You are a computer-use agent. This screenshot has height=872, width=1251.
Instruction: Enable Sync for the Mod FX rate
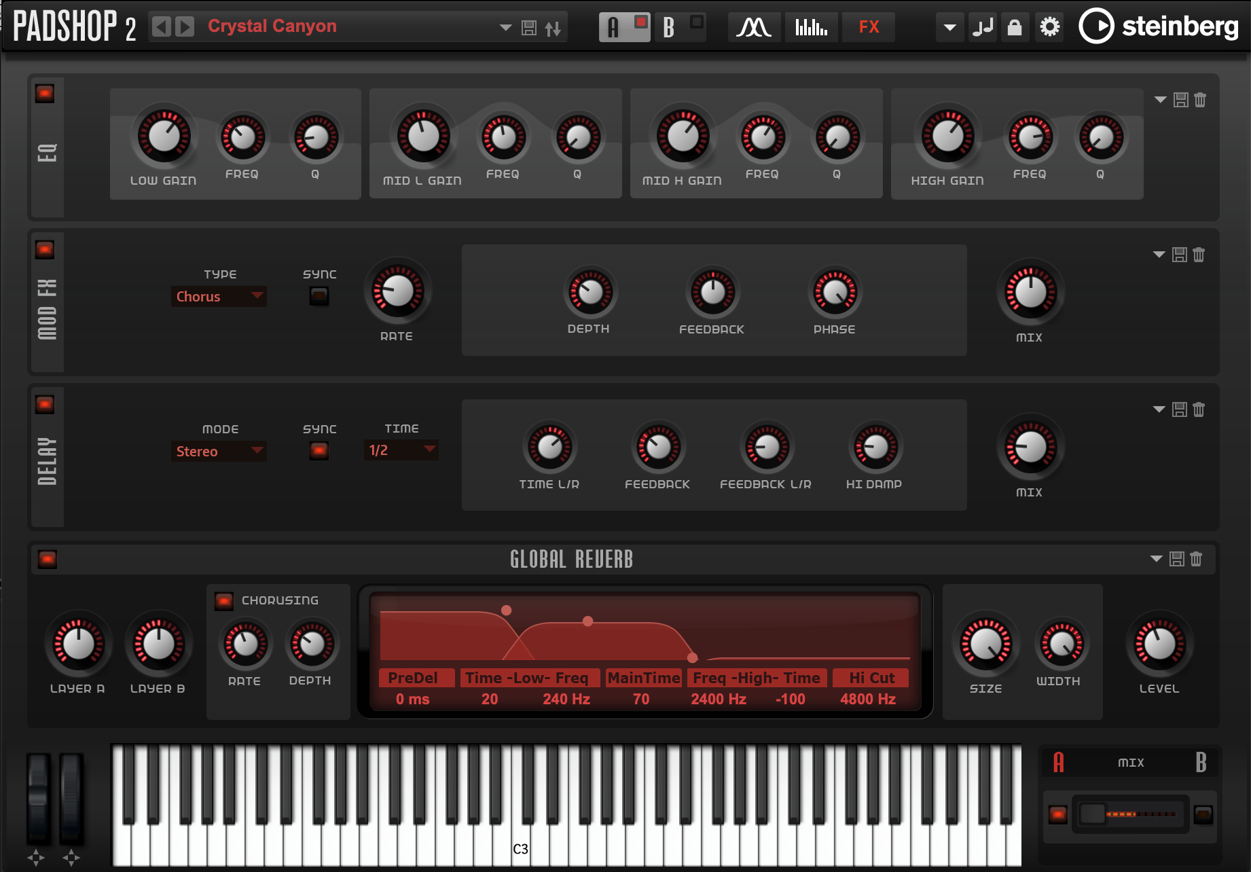point(319,296)
